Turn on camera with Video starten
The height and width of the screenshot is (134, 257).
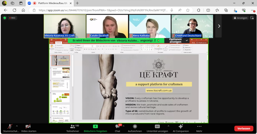click(29, 128)
